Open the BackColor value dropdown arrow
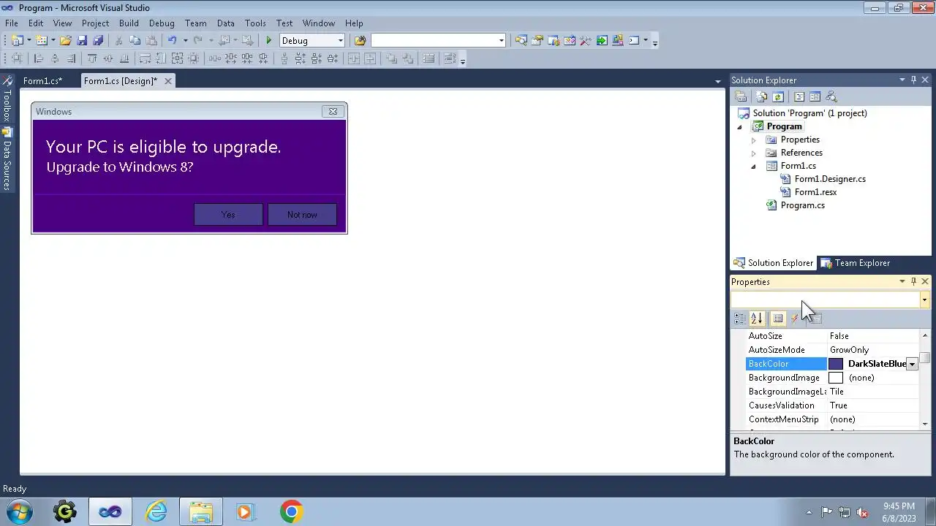Image resolution: width=936 pixels, height=526 pixels. pos(912,364)
